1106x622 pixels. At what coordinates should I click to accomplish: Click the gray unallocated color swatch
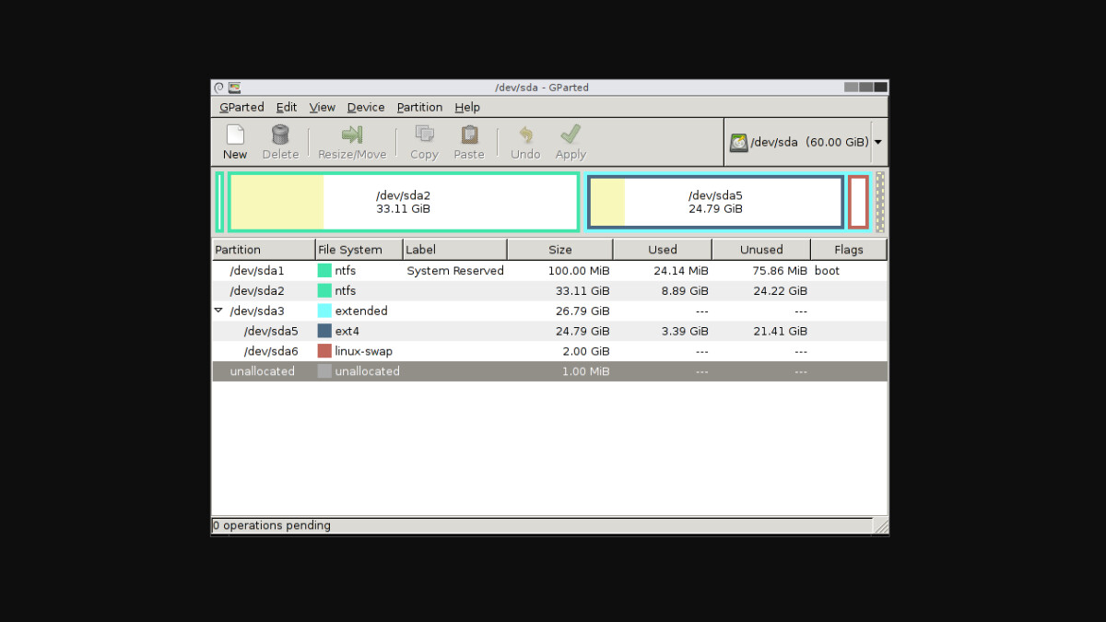[x=324, y=371]
